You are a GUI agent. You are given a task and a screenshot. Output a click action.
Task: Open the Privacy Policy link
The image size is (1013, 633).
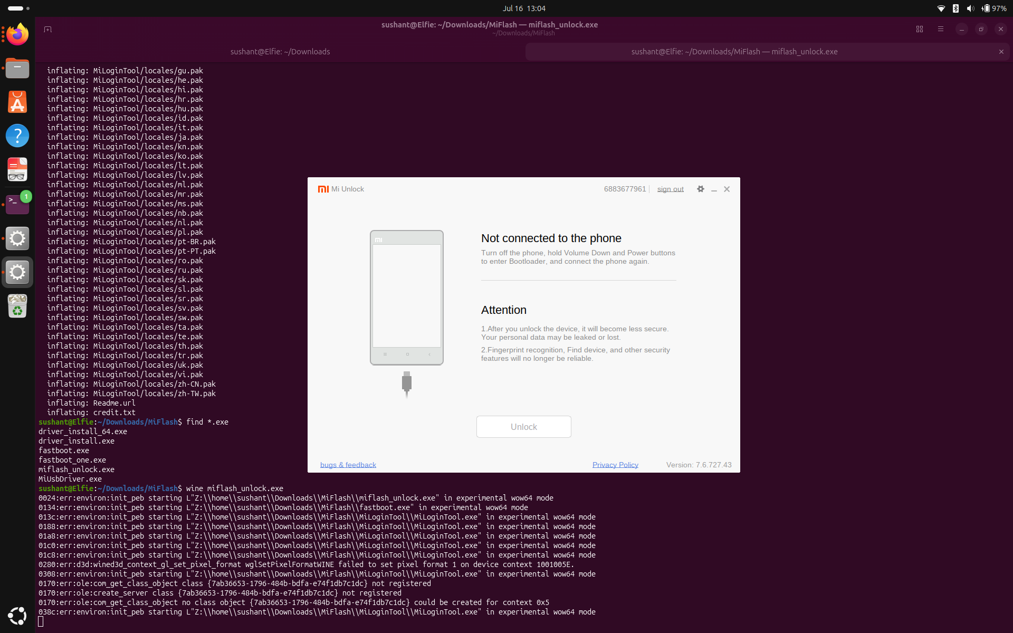(615, 465)
